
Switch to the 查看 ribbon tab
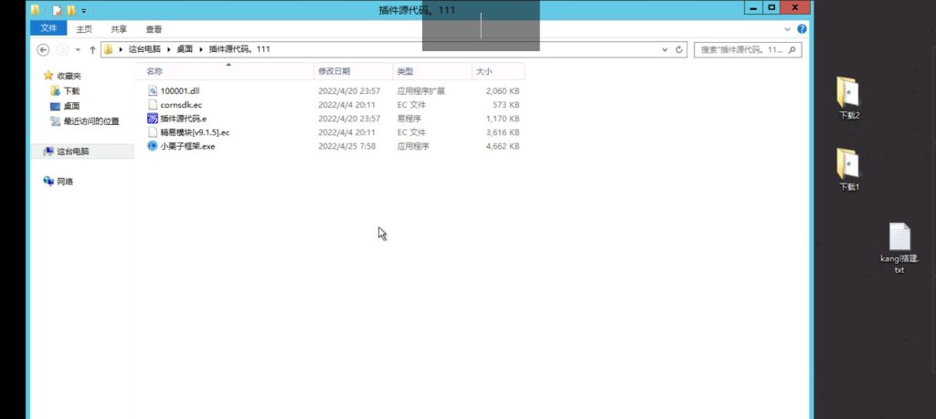coord(154,28)
